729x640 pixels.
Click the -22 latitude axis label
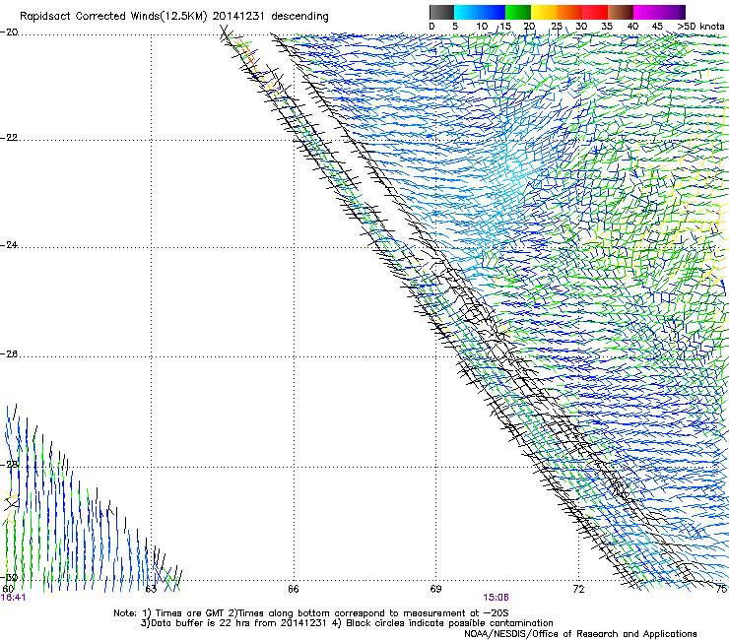tap(10, 138)
